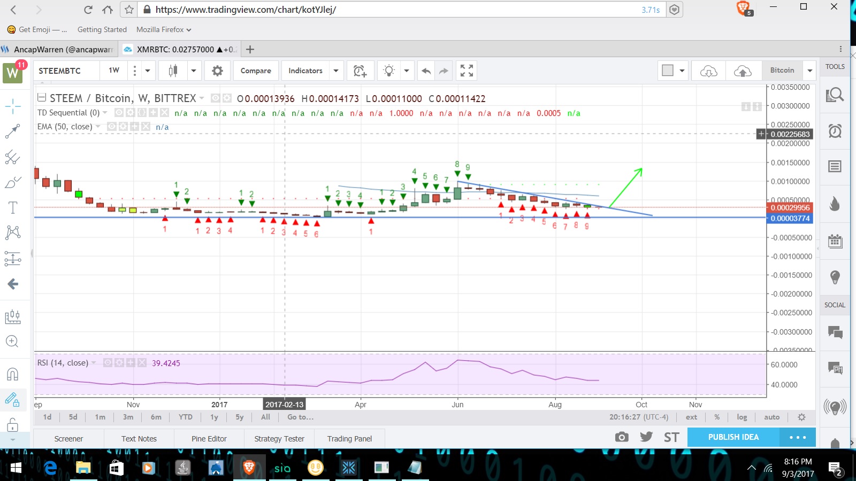The height and width of the screenshot is (481, 856).
Task: Select the brush drawing tool
Action: click(x=13, y=182)
